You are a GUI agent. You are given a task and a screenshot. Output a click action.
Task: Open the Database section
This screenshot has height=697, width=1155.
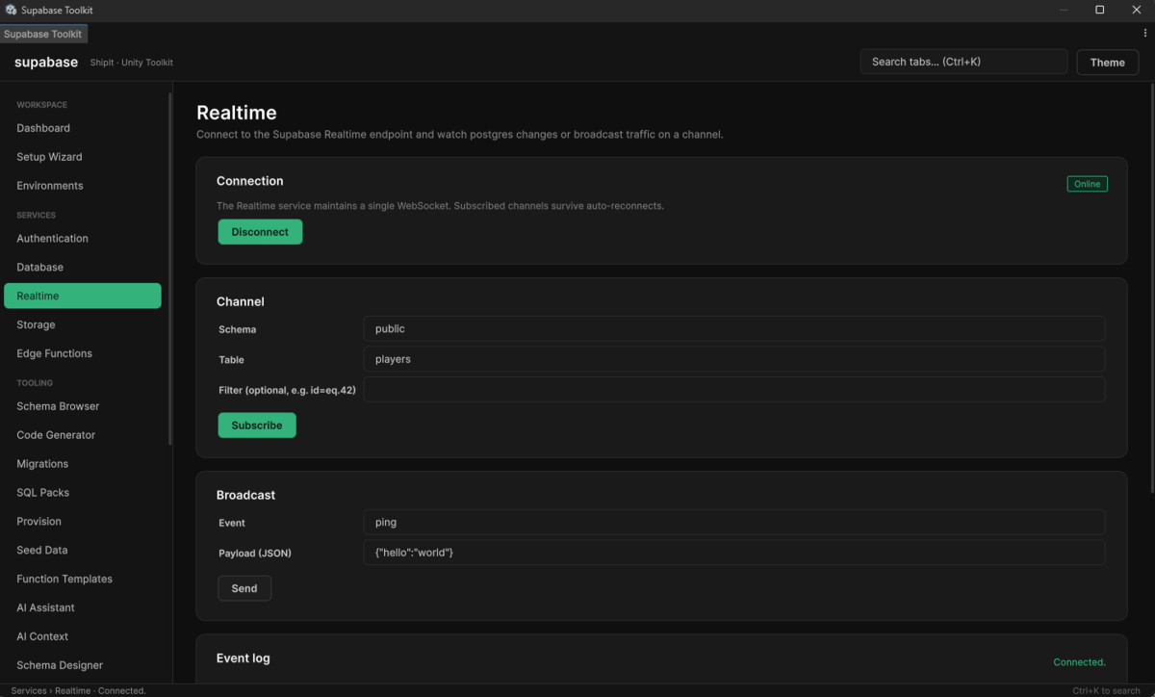(83, 268)
